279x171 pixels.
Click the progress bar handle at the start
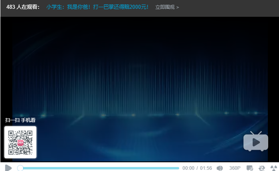click(20, 168)
